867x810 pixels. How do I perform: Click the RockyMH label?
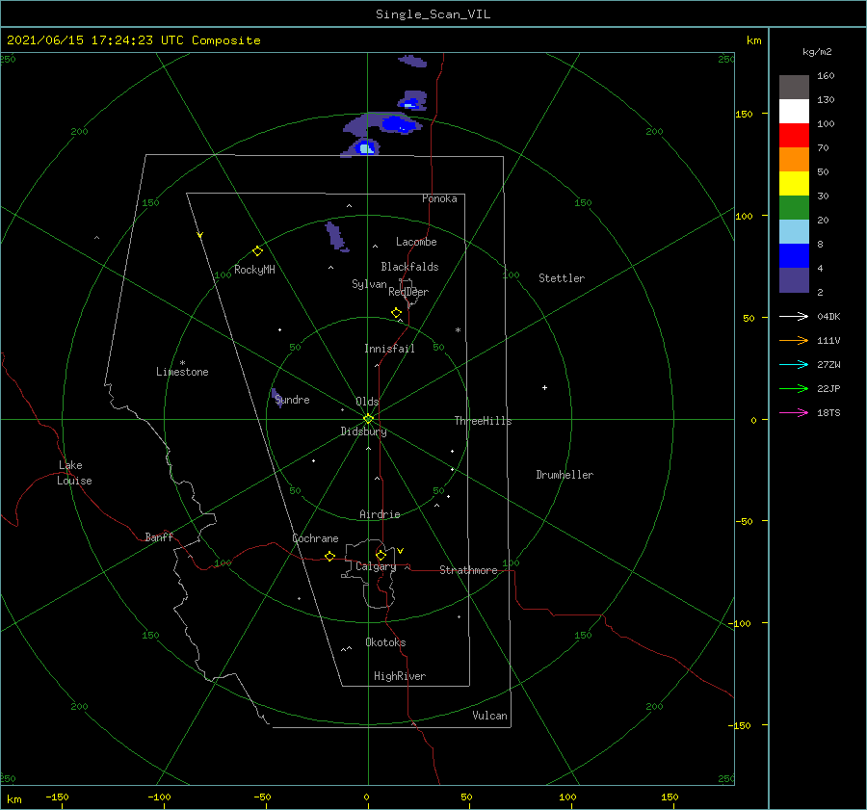coord(254,270)
